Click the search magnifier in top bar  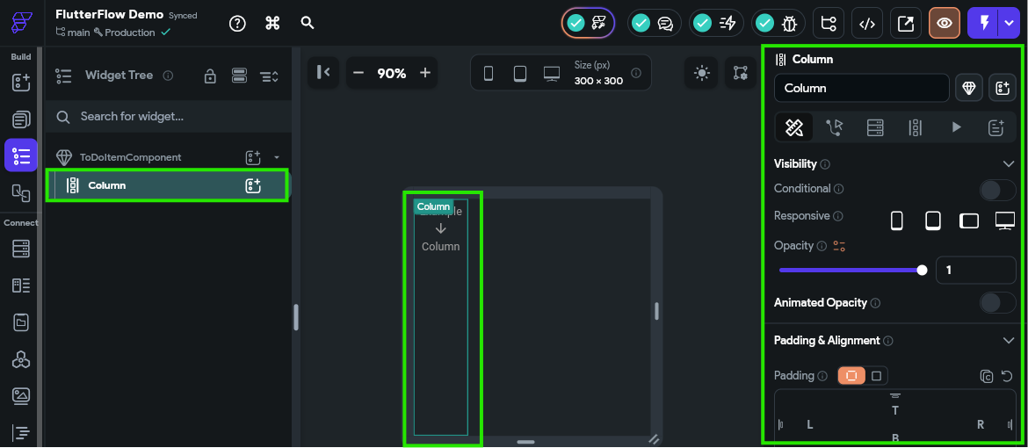[x=308, y=23]
